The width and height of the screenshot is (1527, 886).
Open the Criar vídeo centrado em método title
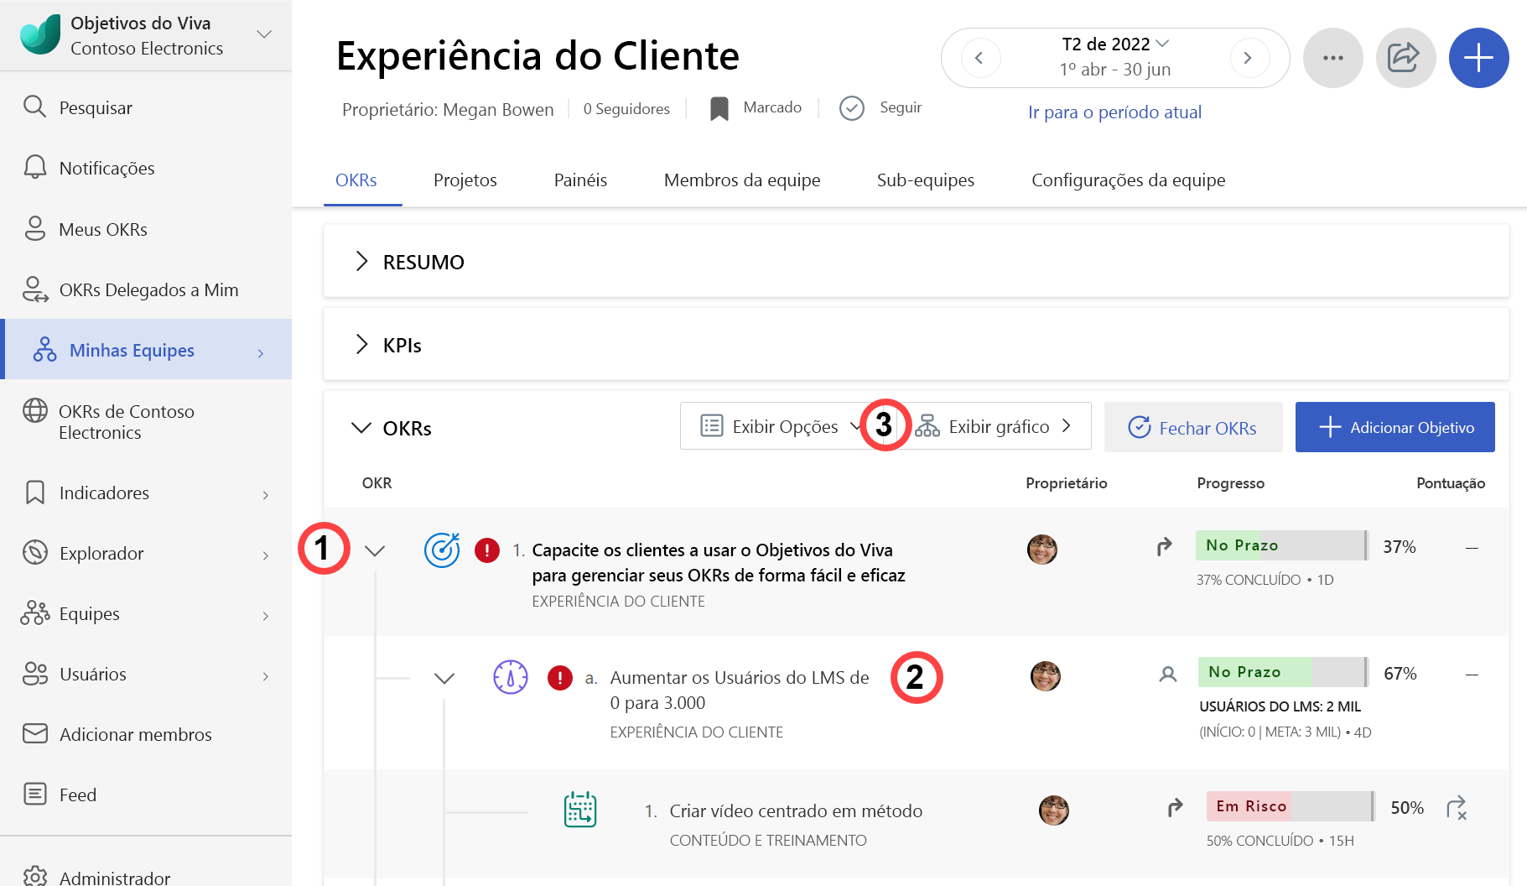(x=796, y=810)
